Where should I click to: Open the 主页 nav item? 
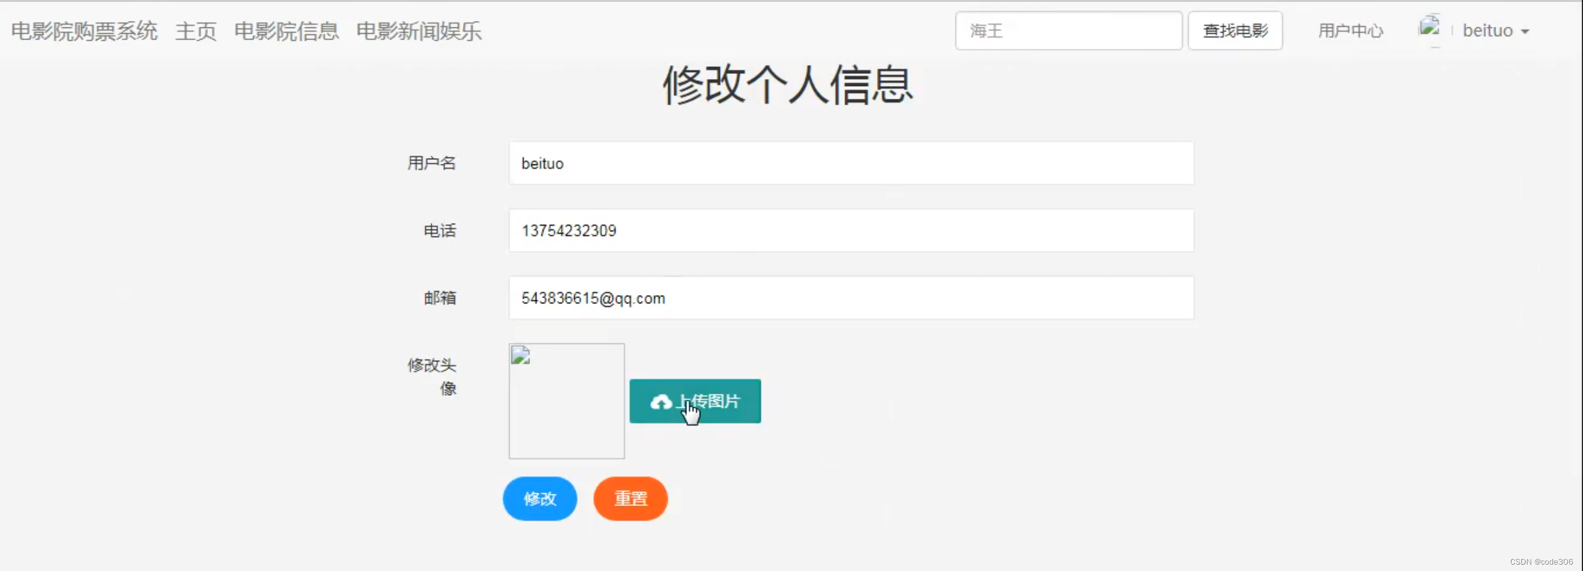click(196, 31)
